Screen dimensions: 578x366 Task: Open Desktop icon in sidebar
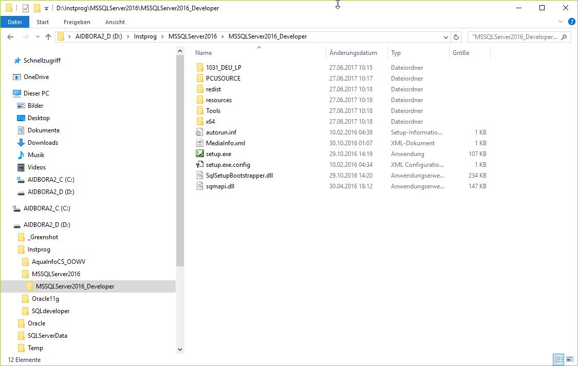[x=21, y=118]
